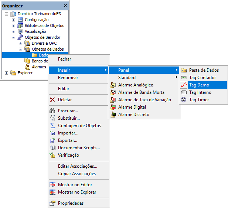Expand the Configuração tree node
Screen dimensions: 228x208
[14, 20]
